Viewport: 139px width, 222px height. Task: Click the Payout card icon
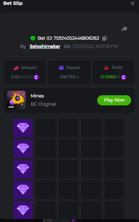coord(61,68)
